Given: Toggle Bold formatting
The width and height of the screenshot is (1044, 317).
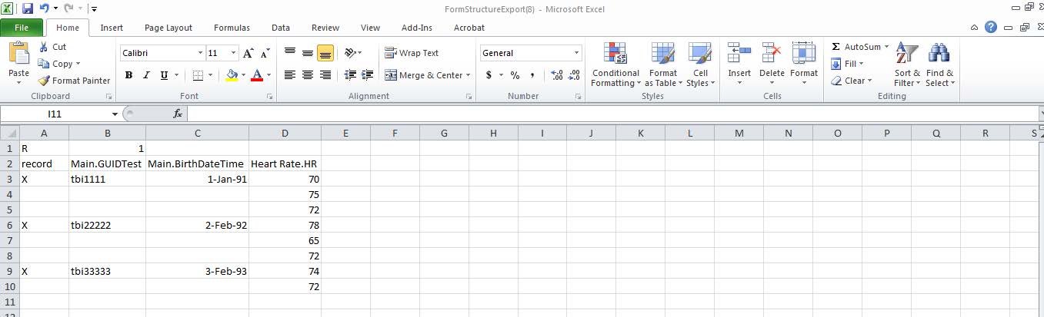Looking at the screenshot, I should click(x=129, y=75).
